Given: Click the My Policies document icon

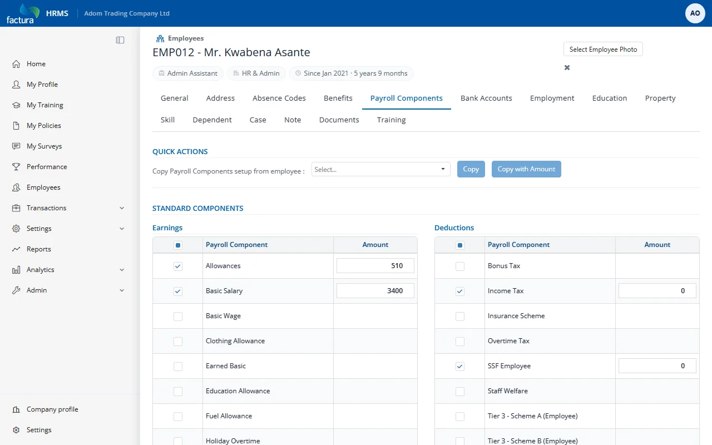Looking at the screenshot, I should (16, 126).
